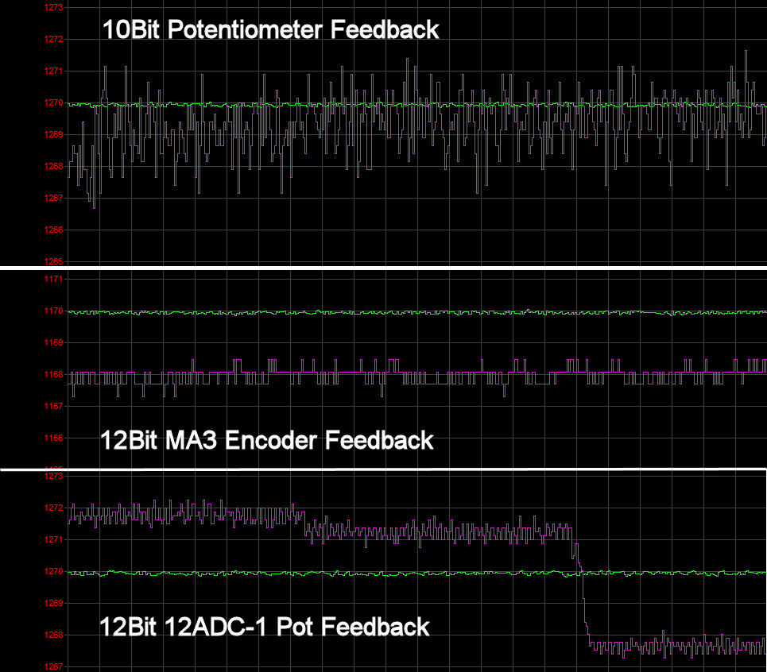Click the 1167 axis label in encoder chart
Screen dimensions: 767x672
[53, 407]
